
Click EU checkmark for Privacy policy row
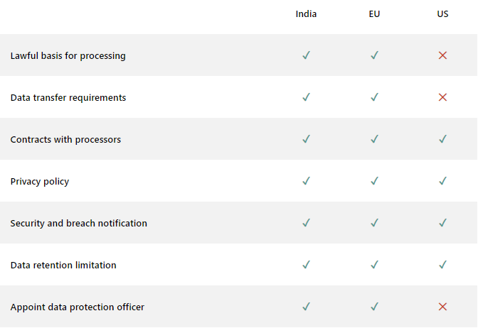[374, 181]
